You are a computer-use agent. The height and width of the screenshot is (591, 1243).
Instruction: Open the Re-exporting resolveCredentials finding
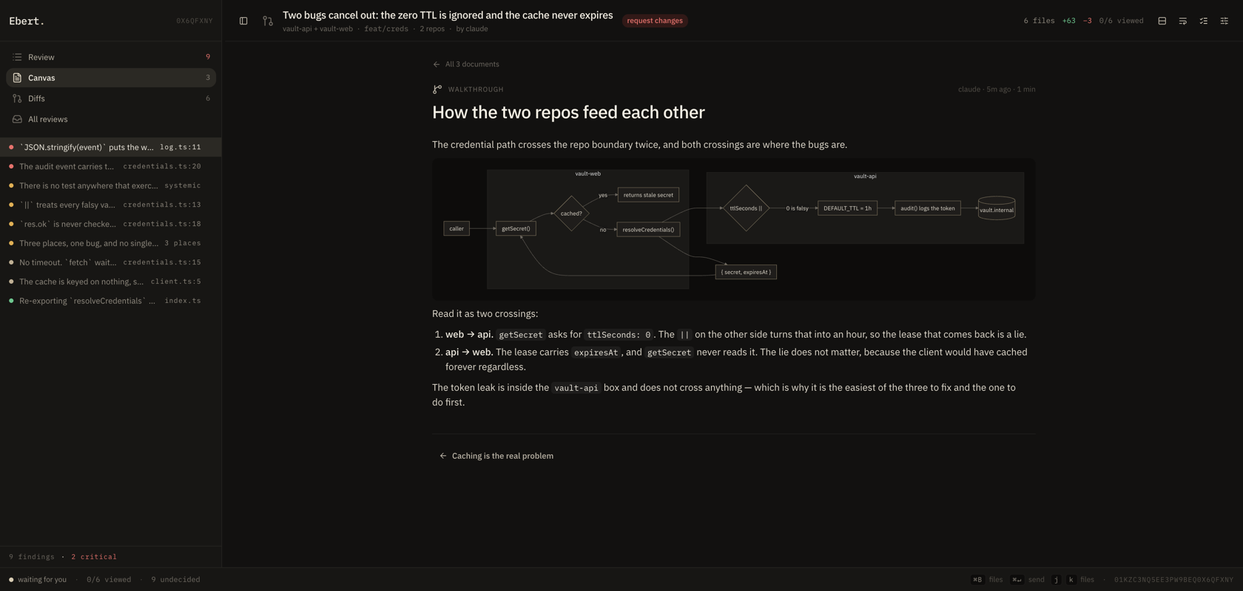point(111,301)
